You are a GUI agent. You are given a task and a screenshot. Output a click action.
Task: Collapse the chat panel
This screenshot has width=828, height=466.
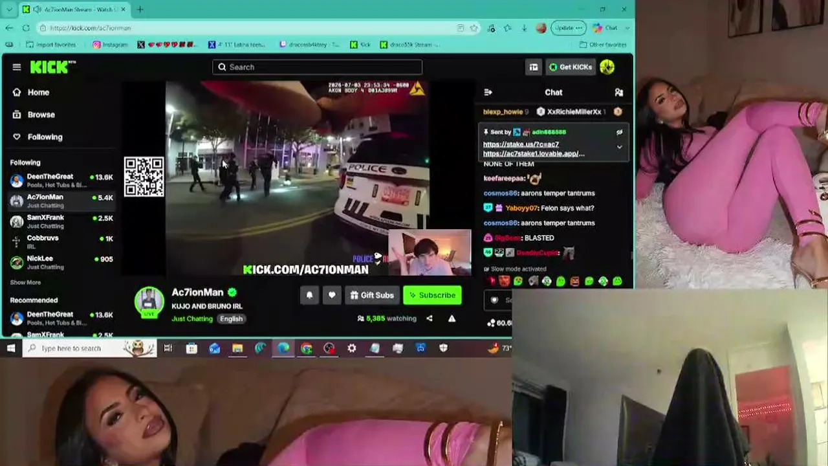point(488,93)
